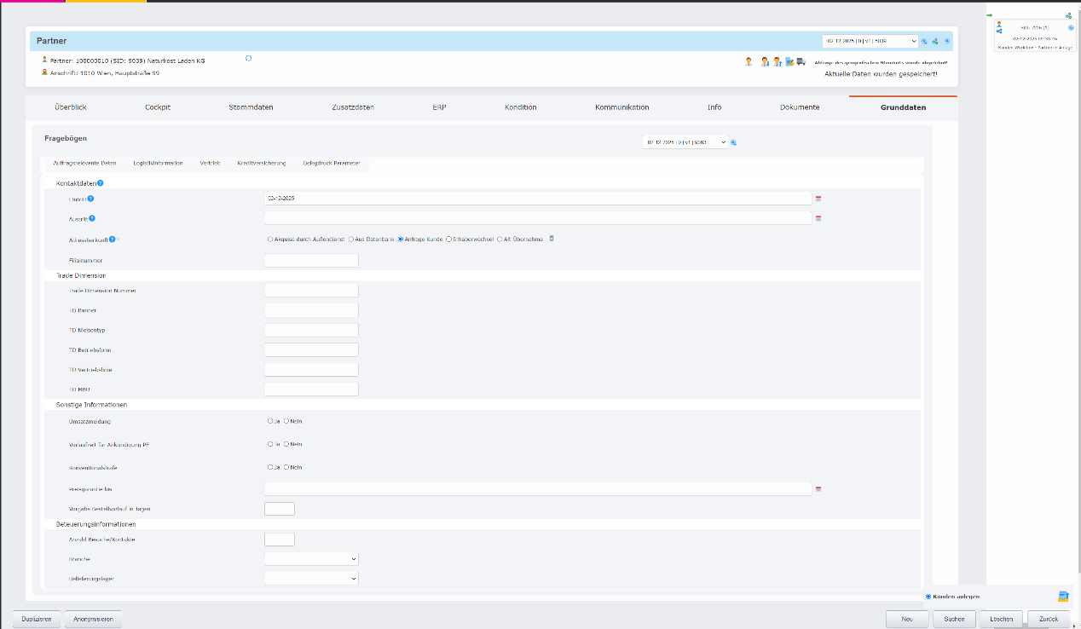This screenshot has width=1081, height=629.
Task: Select 'Inhaberwechsel' as Adressherkunft
Action: pyautogui.click(x=449, y=239)
